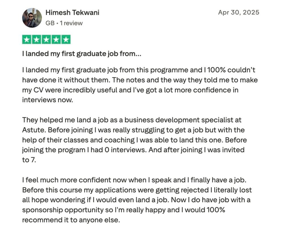Open the bold review title heading

point(82,54)
